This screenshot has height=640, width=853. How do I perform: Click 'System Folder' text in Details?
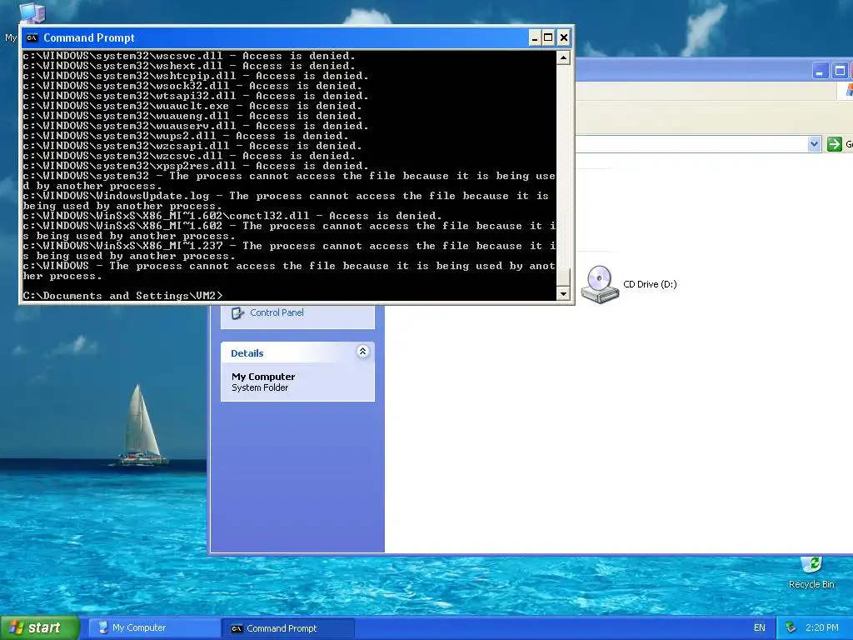[260, 387]
